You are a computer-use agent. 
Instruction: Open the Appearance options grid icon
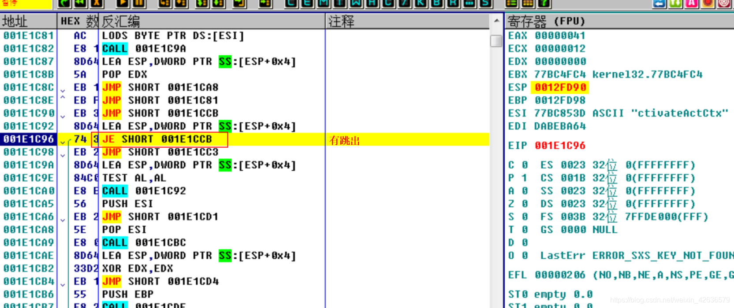click(528, 4)
